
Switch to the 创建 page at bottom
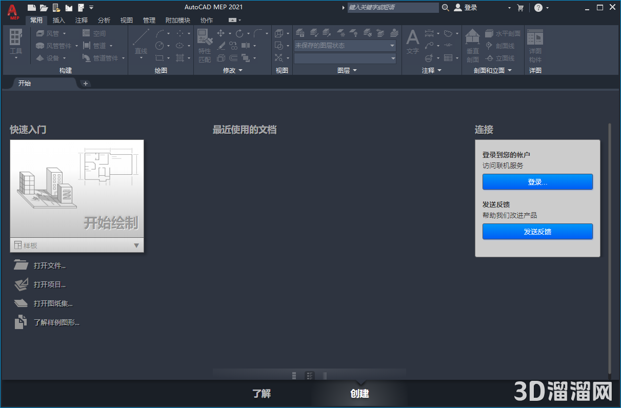pyautogui.click(x=359, y=394)
